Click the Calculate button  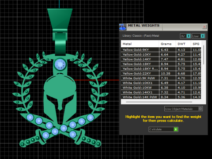163,129
